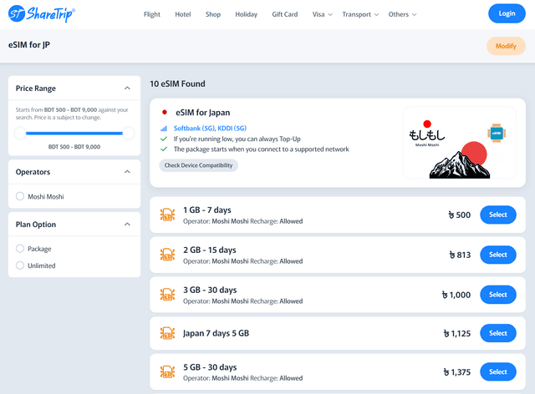The image size is (535, 394).
Task: Select the Moshi Moshi operator radio button
Action: tap(20, 196)
